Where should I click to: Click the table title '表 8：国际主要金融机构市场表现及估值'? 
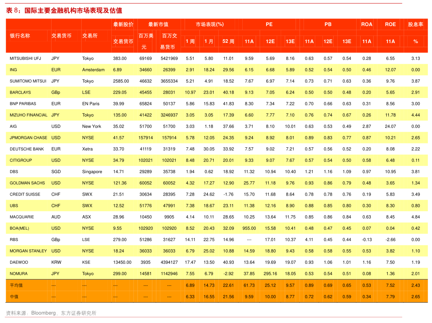[x=64, y=11]
